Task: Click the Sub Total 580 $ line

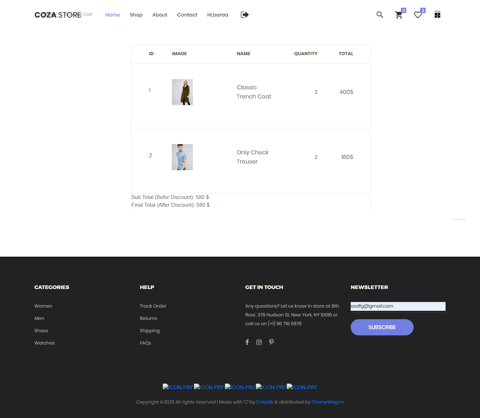Action: pos(170,197)
